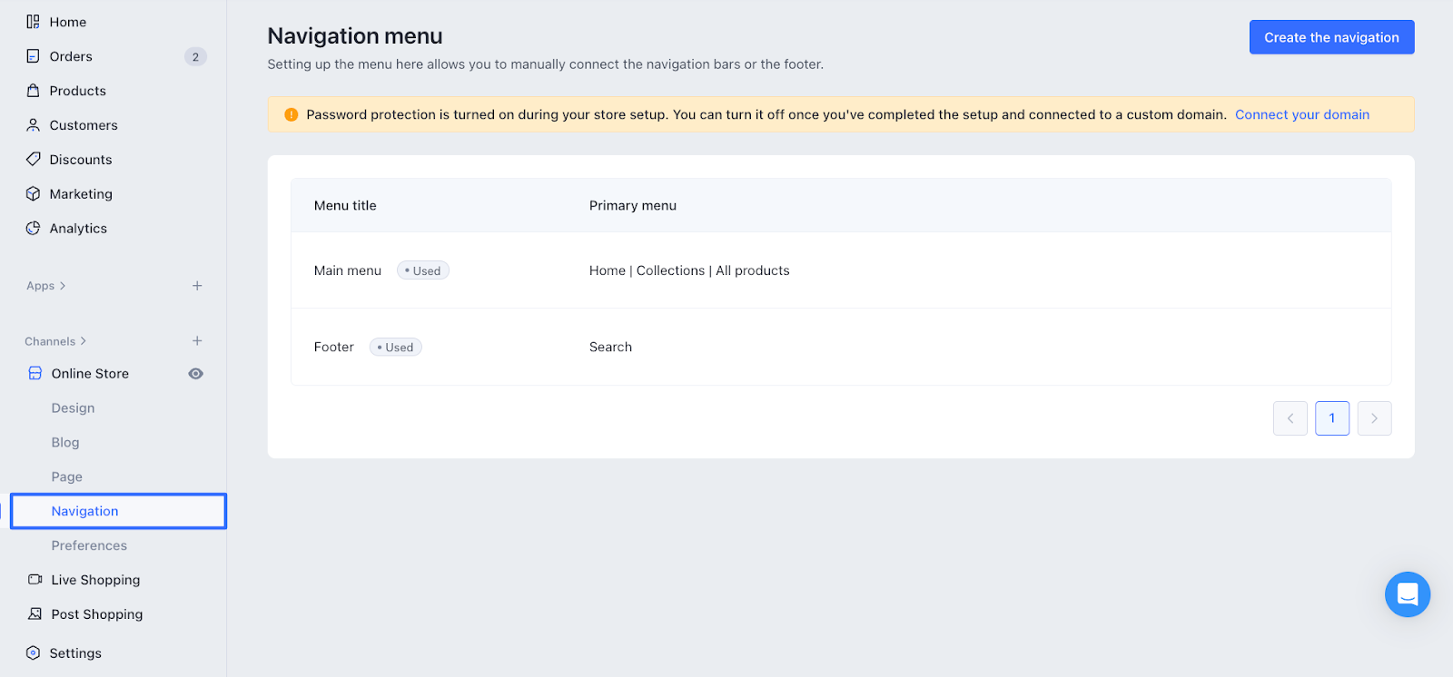
Task: Click the Home icon in sidebar
Action: coord(34,22)
